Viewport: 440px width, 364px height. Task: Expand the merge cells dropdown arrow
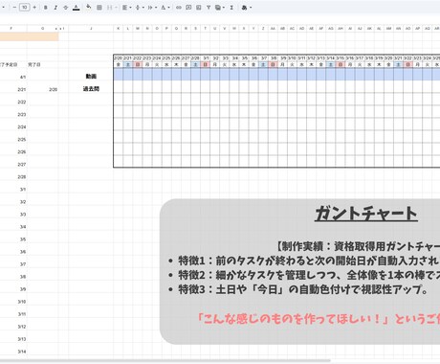pyautogui.click(x=116, y=8)
